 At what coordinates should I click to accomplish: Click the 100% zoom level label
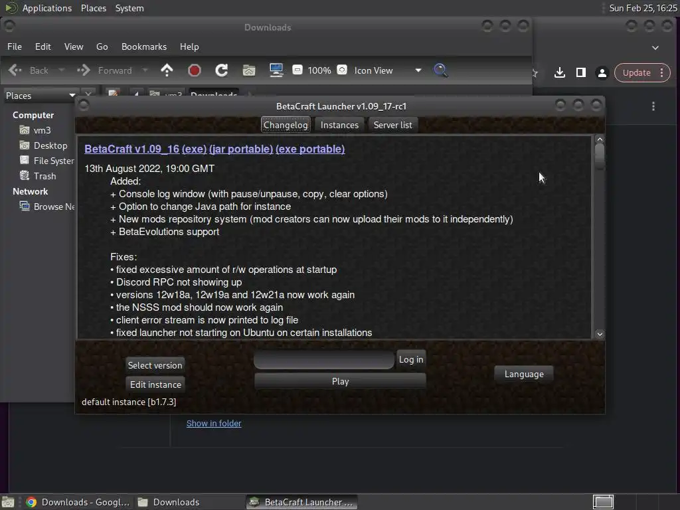coord(319,70)
